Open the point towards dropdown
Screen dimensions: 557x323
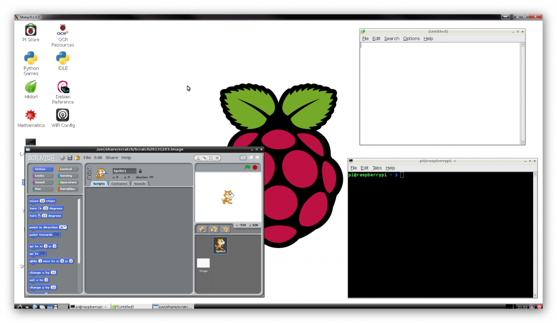[57, 235]
